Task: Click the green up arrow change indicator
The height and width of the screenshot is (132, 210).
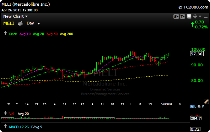Action: (193, 24)
